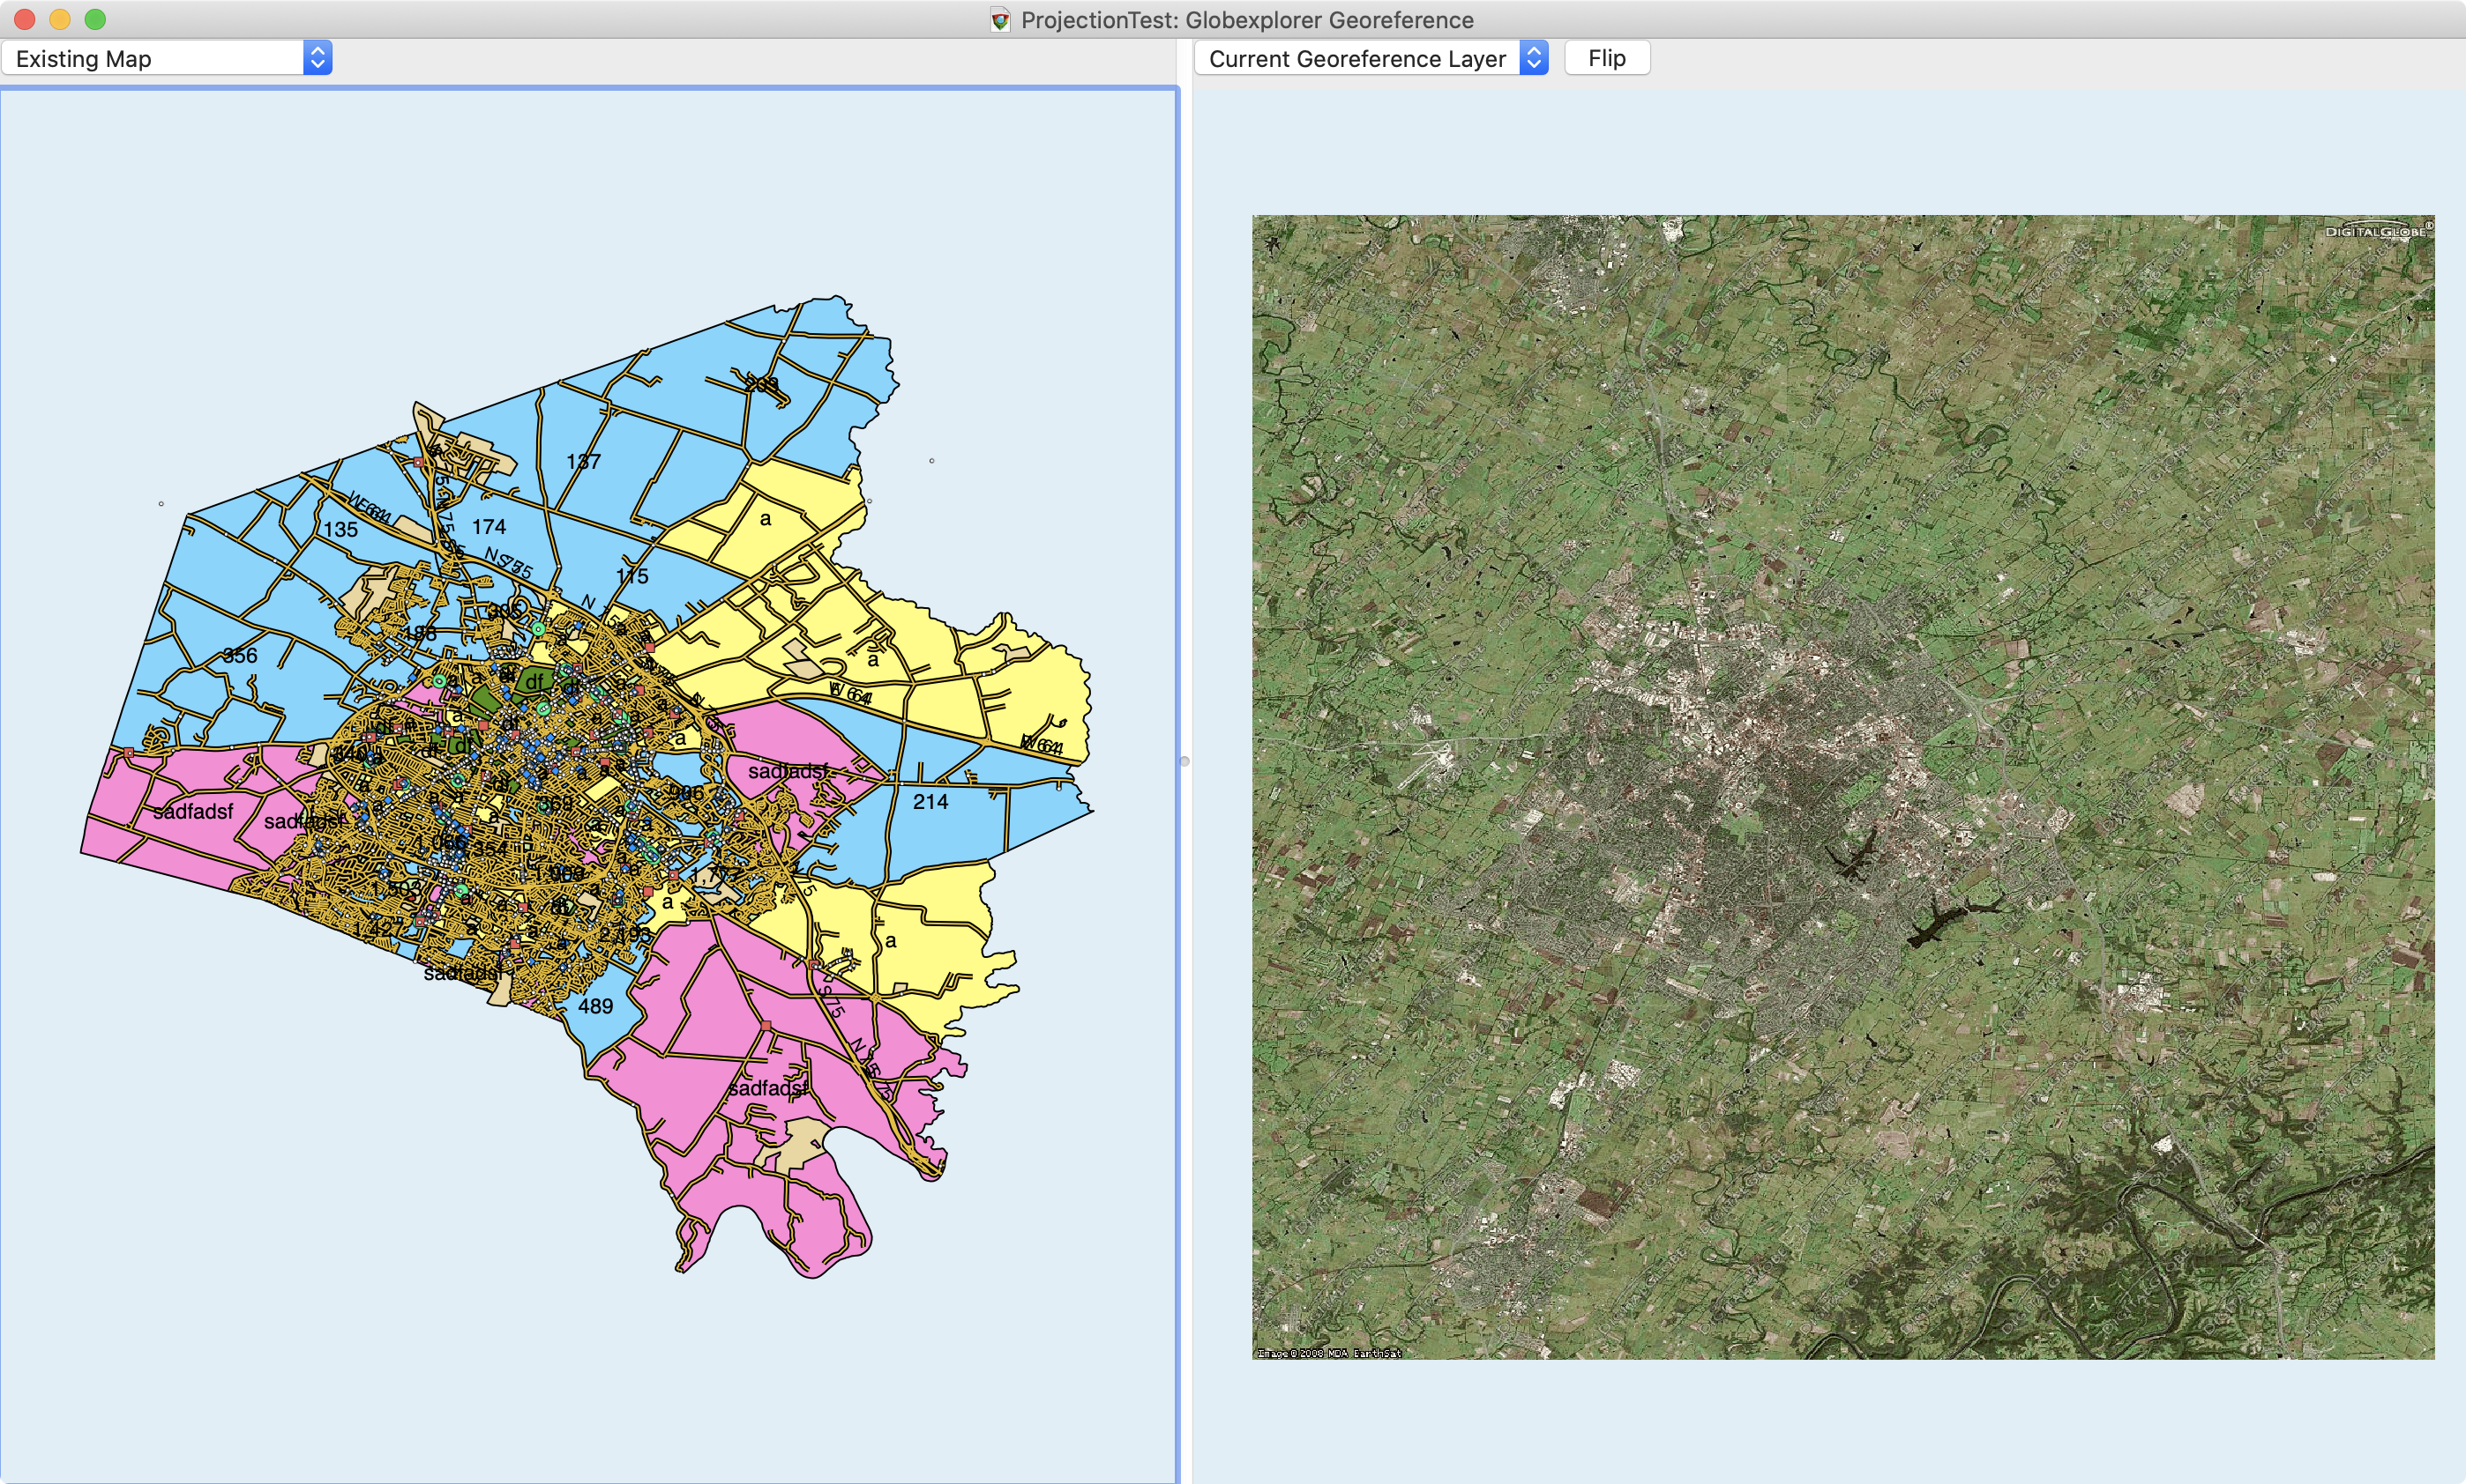Screen dimensions: 2466x1484
Task: Click the DigitalGlobe watermark logo
Action: [2377, 231]
